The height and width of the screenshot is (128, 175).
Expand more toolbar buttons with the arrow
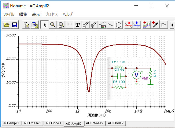click(172, 25)
